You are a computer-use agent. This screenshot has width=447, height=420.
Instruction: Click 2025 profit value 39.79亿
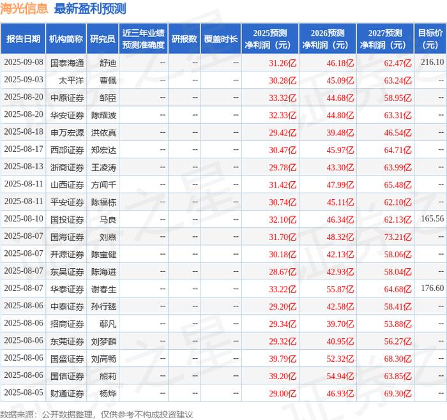point(282,359)
